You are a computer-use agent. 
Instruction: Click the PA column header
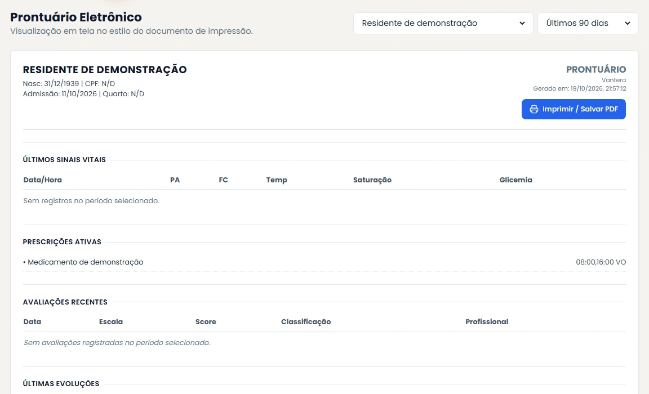tap(175, 180)
